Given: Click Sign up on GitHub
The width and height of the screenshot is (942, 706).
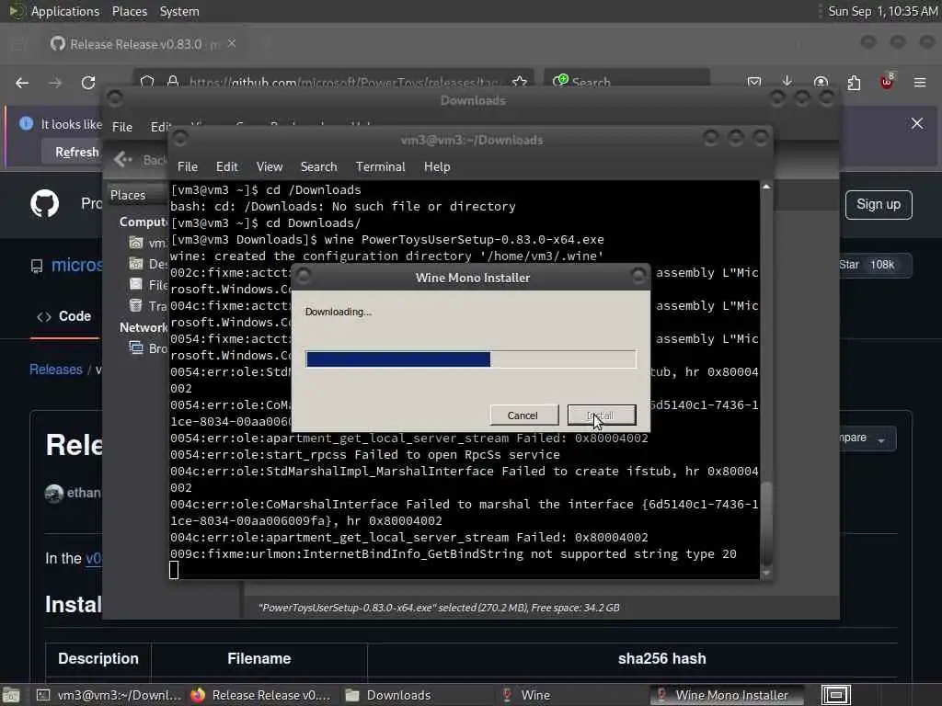Looking at the screenshot, I should click(x=879, y=205).
